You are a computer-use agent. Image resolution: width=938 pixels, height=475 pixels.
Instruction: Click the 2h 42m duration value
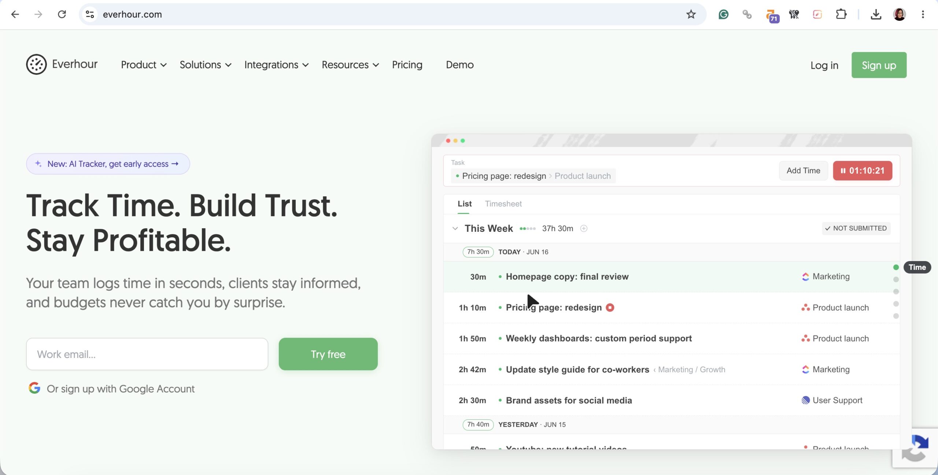click(472, 370)
